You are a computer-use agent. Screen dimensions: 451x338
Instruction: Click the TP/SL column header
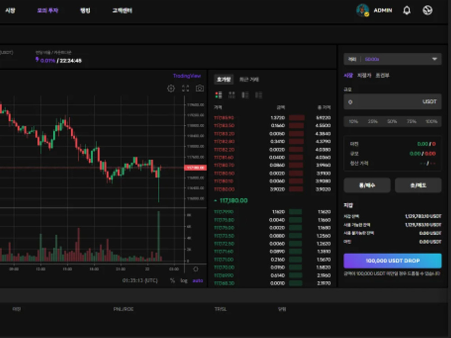[221, 309]
